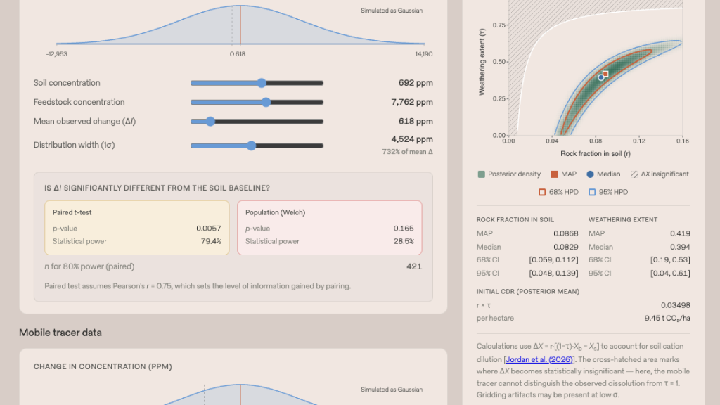The image size is (720, 405).
Task: Click the weathering extent Median value 0.394
Action: 680,247
